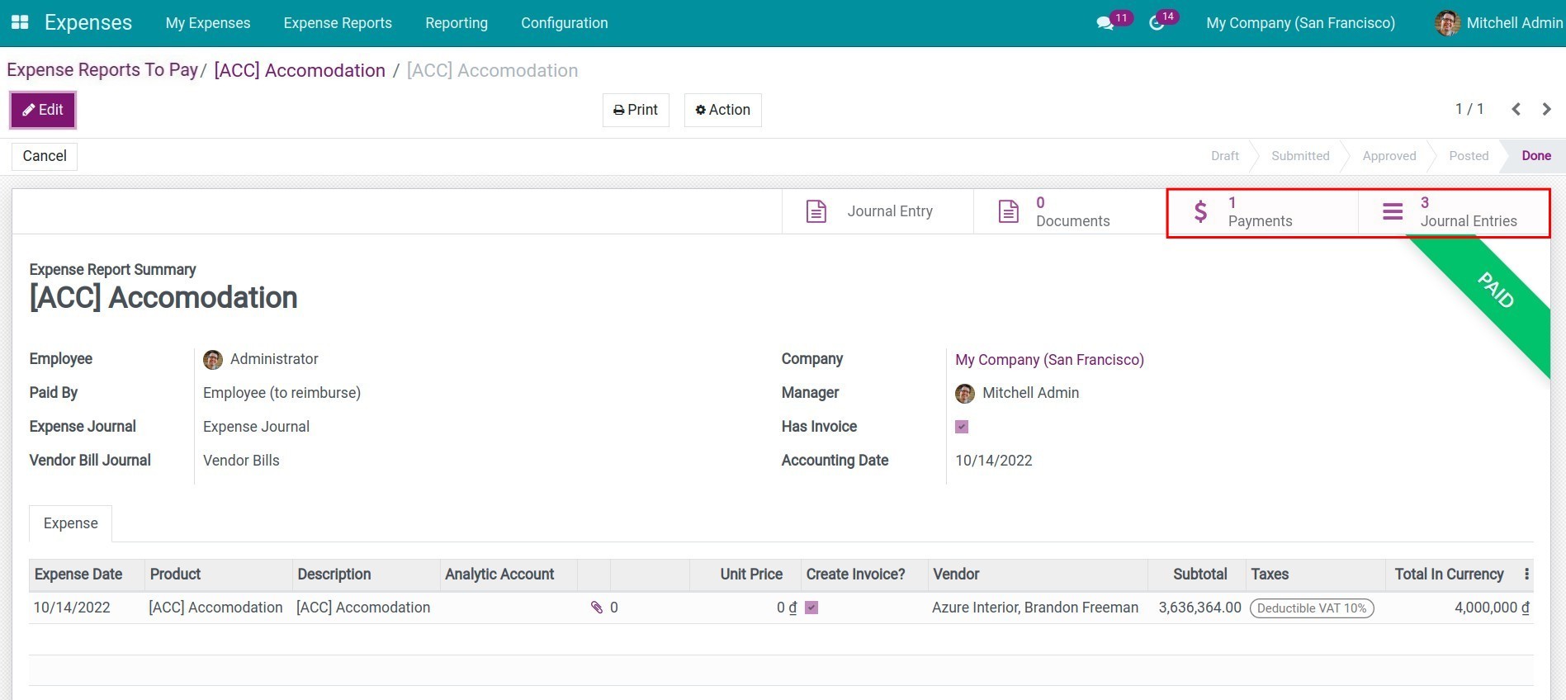Screen dimensions: 1566x700
Task: Click the attachment paperclip icon in expense row
Action: (x=597, y=608)
